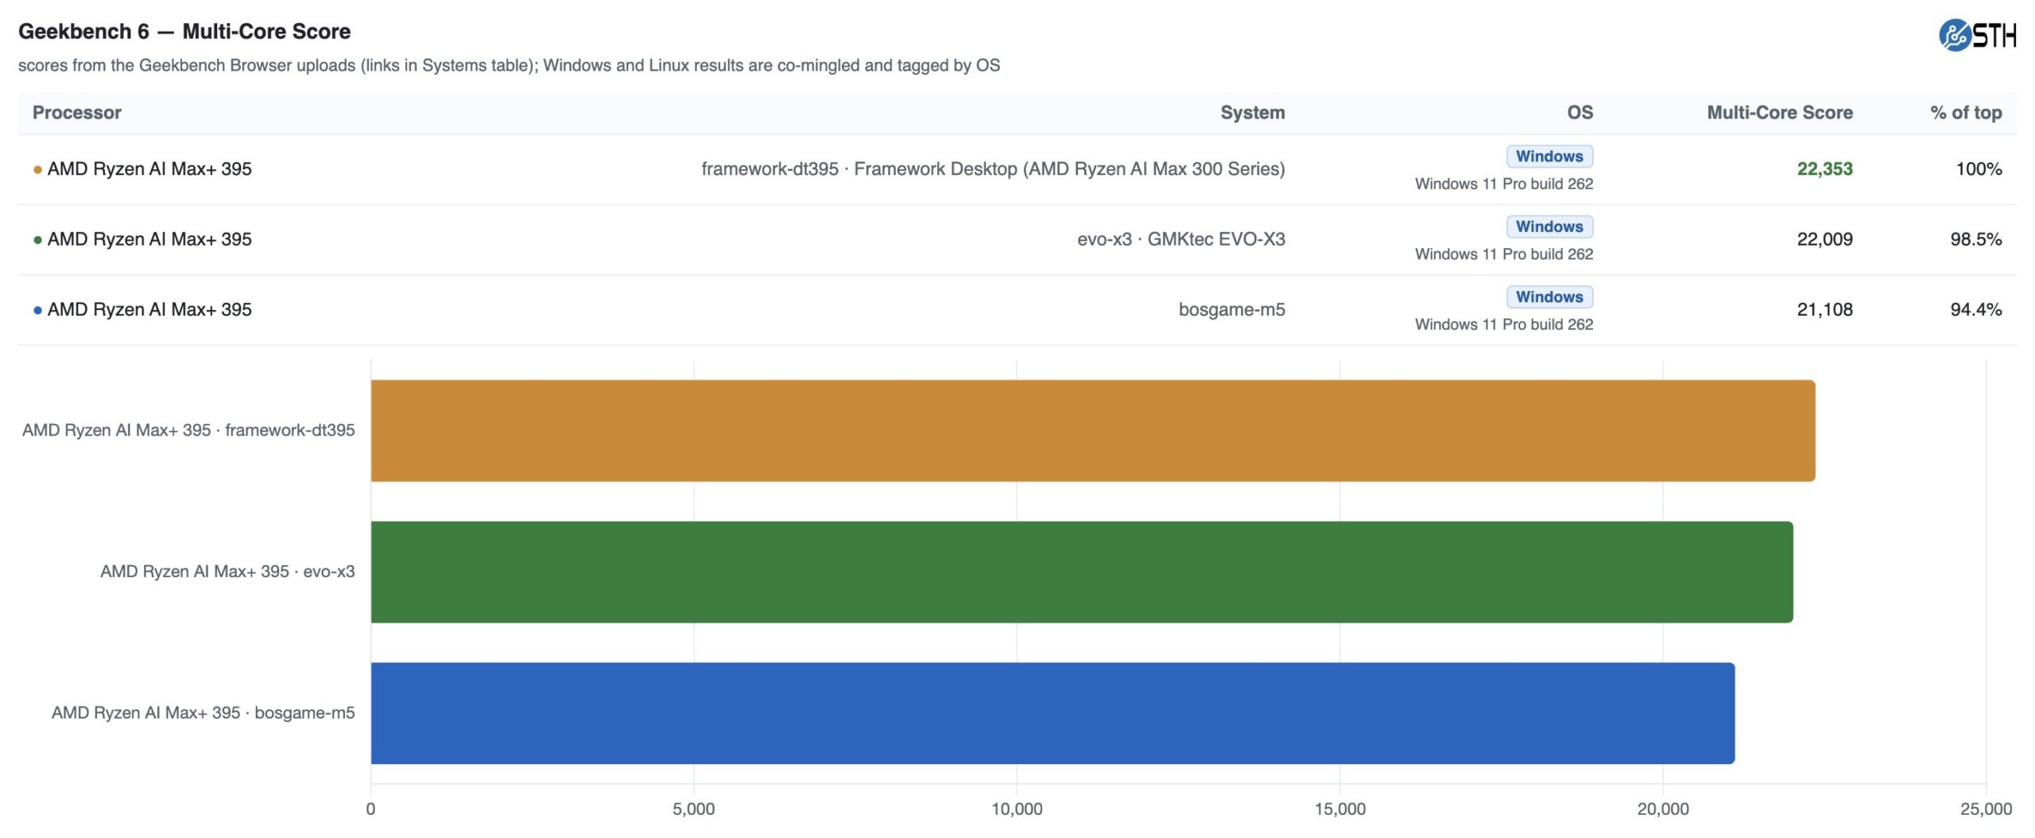Click the "evo-x3 · GMKtec EVO-X3" system cell
Image resolution: width=2035 pixels, height=838 pixels.
pos(1181,239)
